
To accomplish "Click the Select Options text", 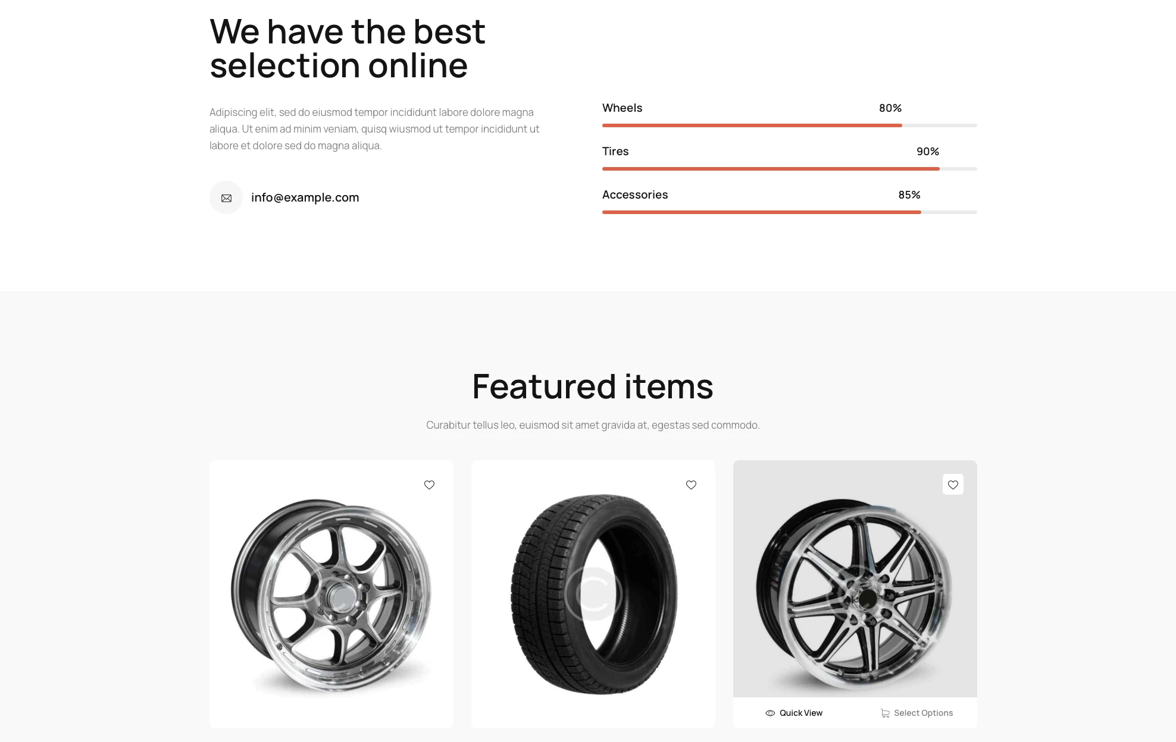I will coord(923,713).
